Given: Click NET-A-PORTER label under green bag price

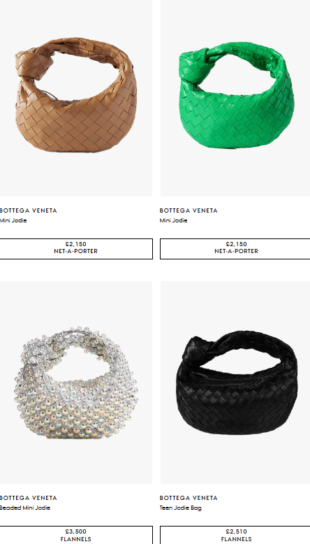Looking at the screenshot, I should click(236, 251).
